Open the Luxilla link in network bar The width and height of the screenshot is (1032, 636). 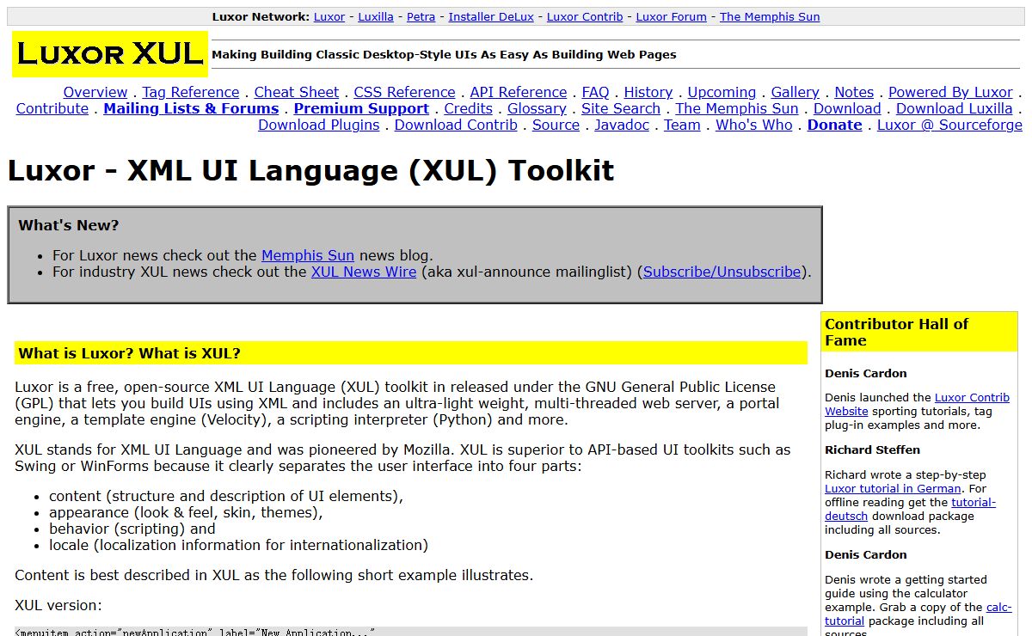click(x=376, y=16)
